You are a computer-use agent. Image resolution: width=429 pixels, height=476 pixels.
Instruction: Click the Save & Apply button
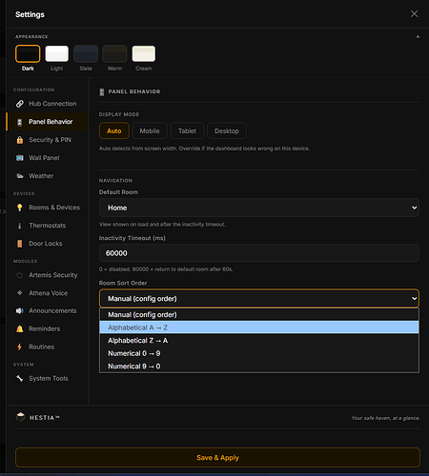click(217, 458)
